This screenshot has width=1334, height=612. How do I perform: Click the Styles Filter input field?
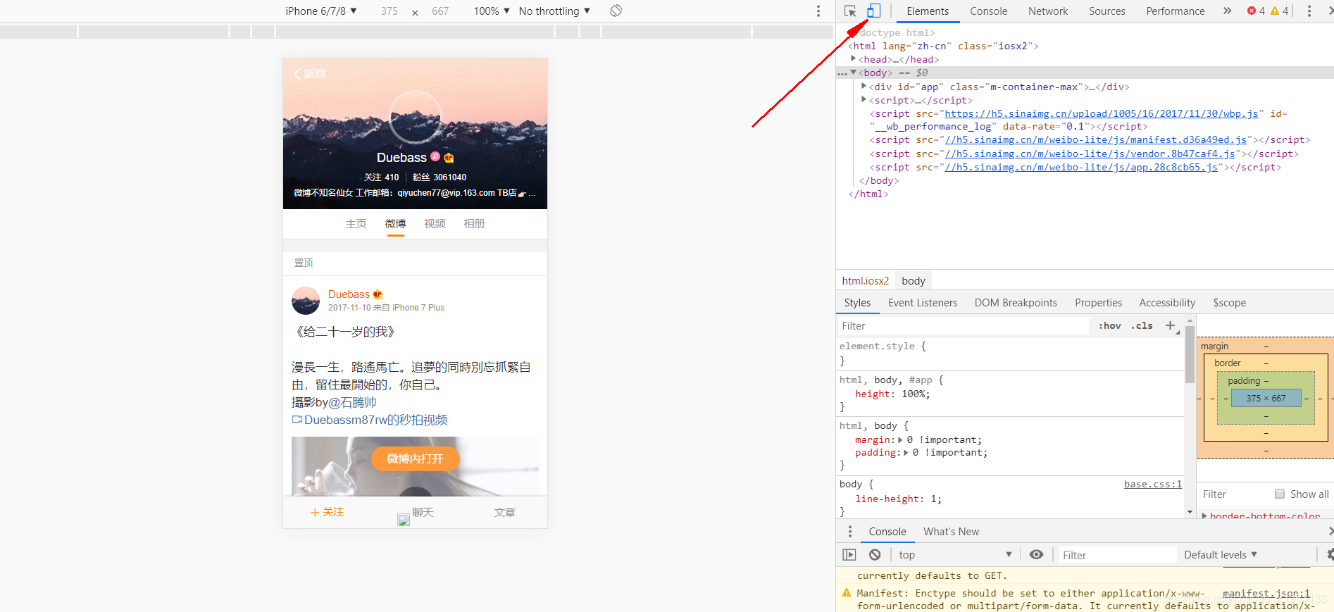point(963,325)
